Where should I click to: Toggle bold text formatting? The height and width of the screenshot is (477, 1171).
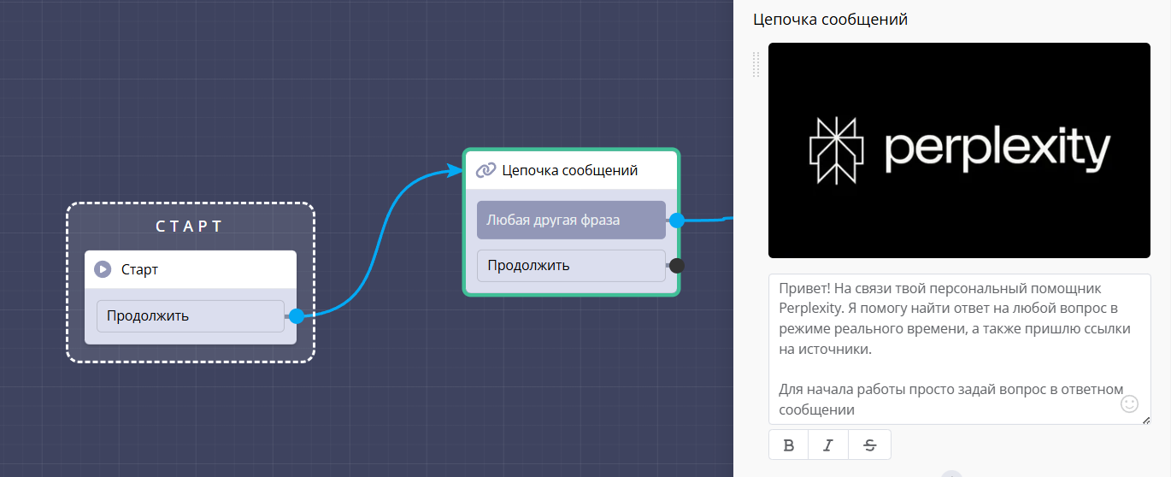coord(789,445)
